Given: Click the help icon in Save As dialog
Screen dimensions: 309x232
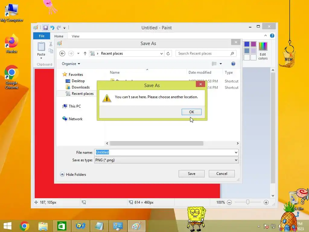Looking at the screenshot, I should [233, 63].
